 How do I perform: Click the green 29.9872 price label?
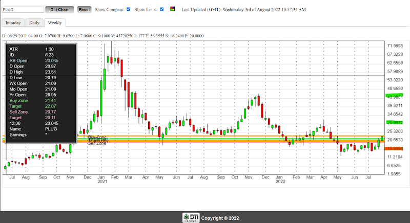pos(395,123)
